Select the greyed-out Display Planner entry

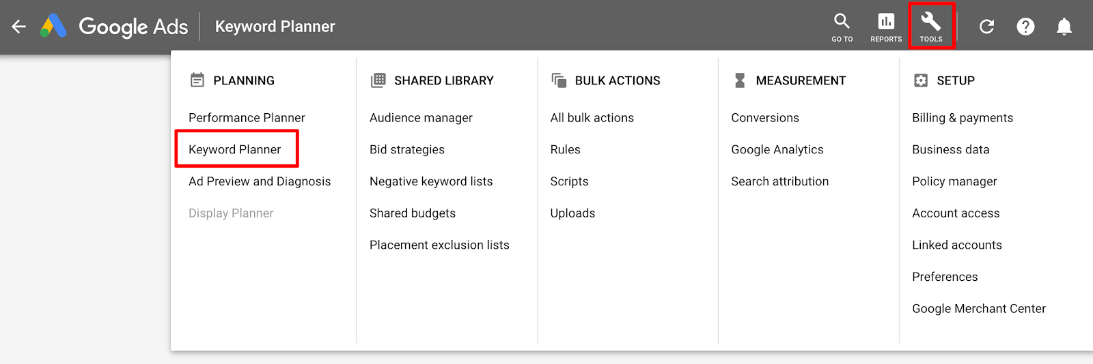(231, 213)
